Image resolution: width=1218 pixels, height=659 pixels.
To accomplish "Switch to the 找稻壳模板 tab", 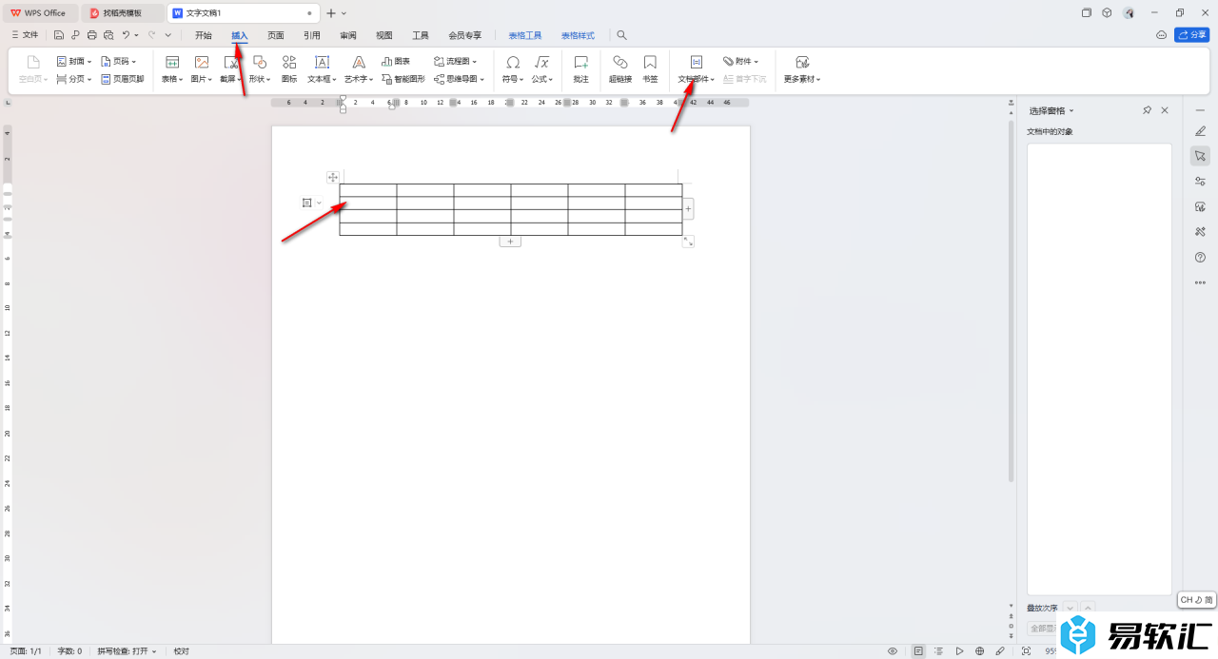I will click(x=123, y=13).
